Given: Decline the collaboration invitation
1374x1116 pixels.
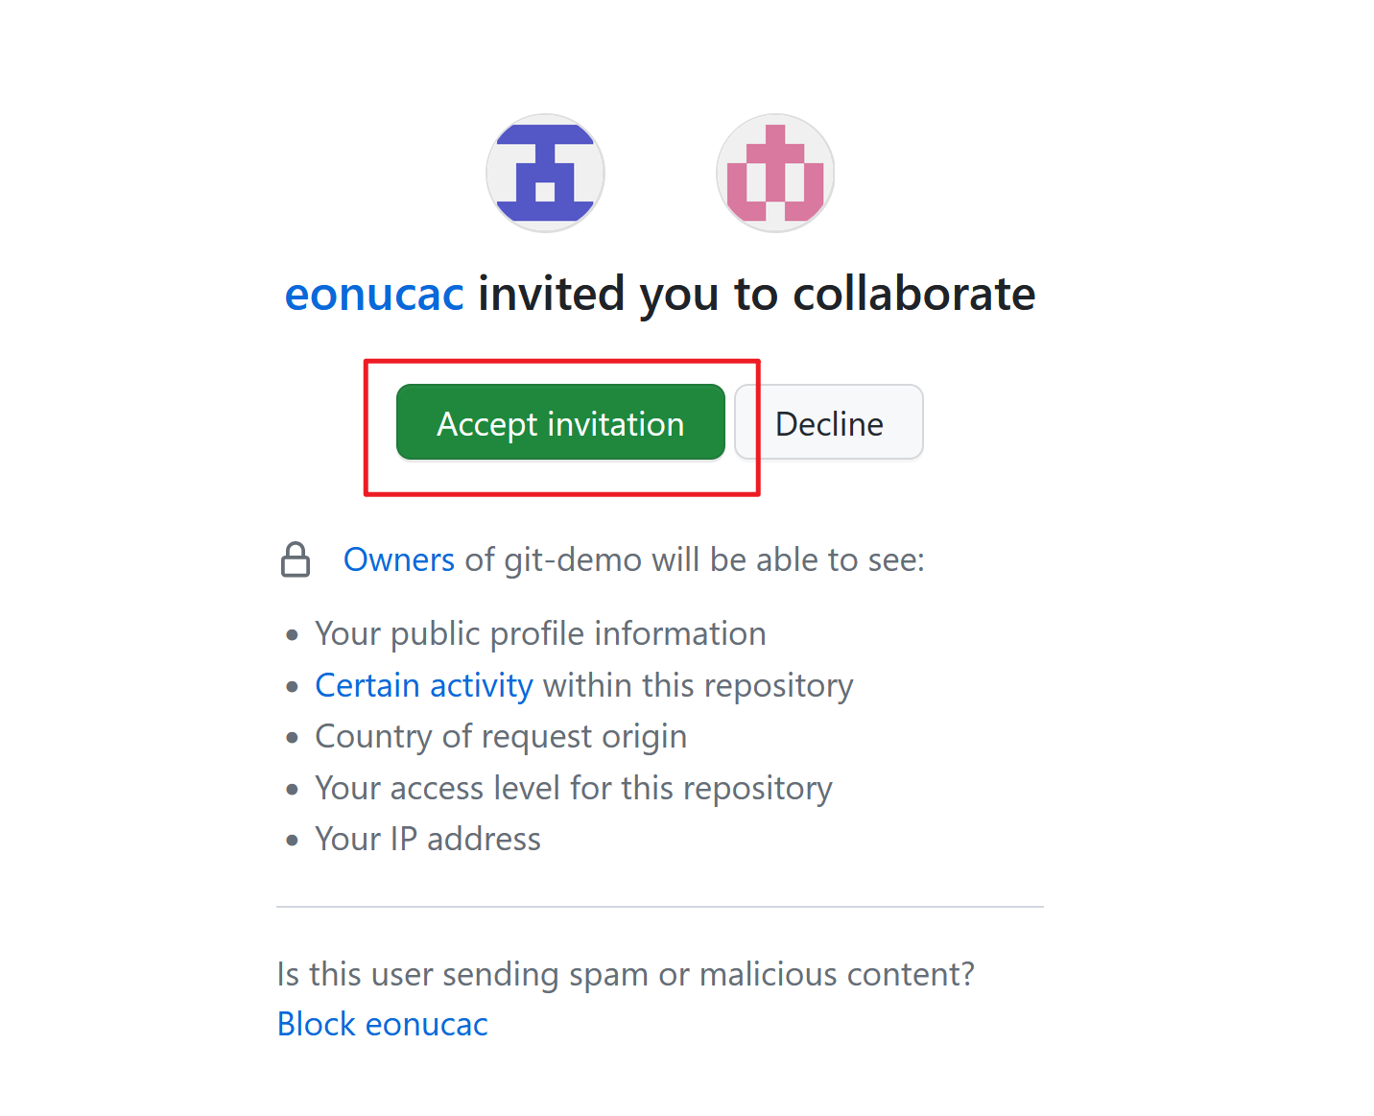Looking at the screenshot, I should pos(829,423).
